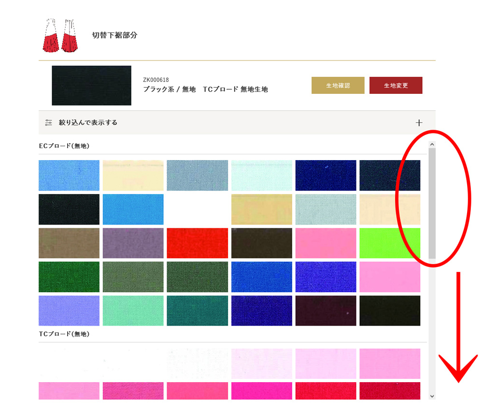483x418 pixels.
Task: Click the 切替下裾部分 heading
Action: click(x=114, y=35)
